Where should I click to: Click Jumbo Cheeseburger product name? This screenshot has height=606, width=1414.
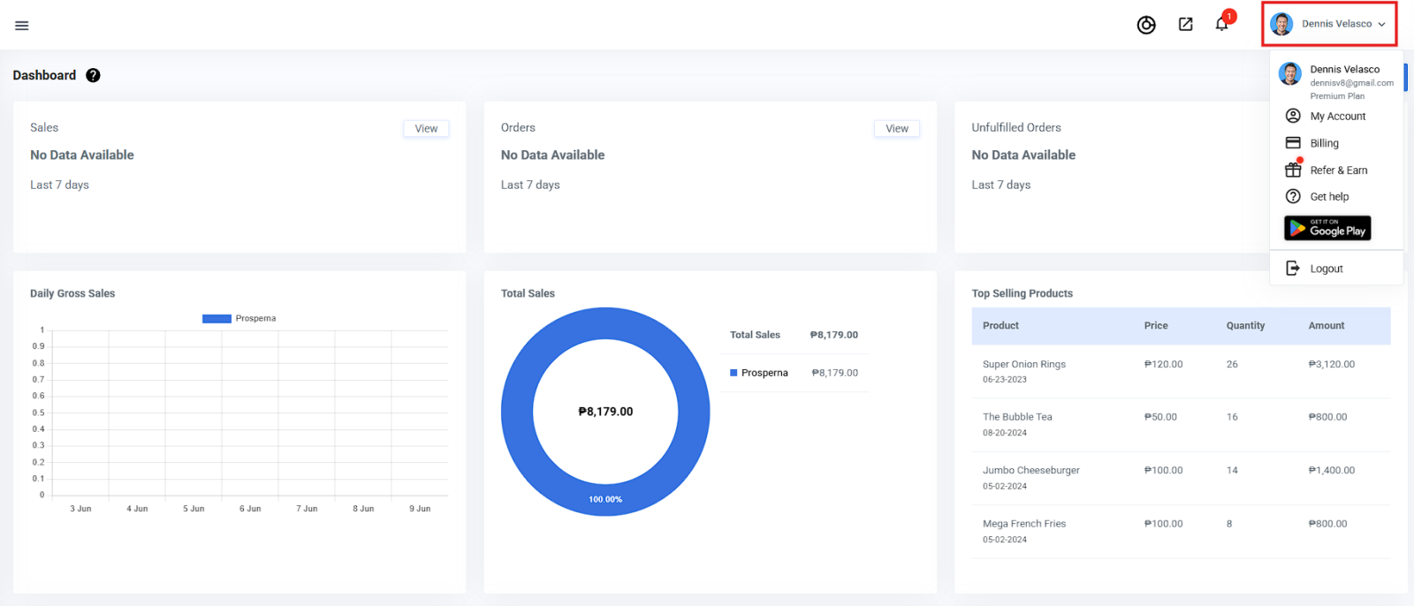tap(1031, 470)
